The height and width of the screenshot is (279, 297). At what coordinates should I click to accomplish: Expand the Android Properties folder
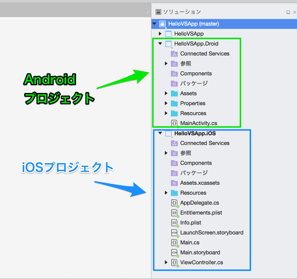point(166,104)
